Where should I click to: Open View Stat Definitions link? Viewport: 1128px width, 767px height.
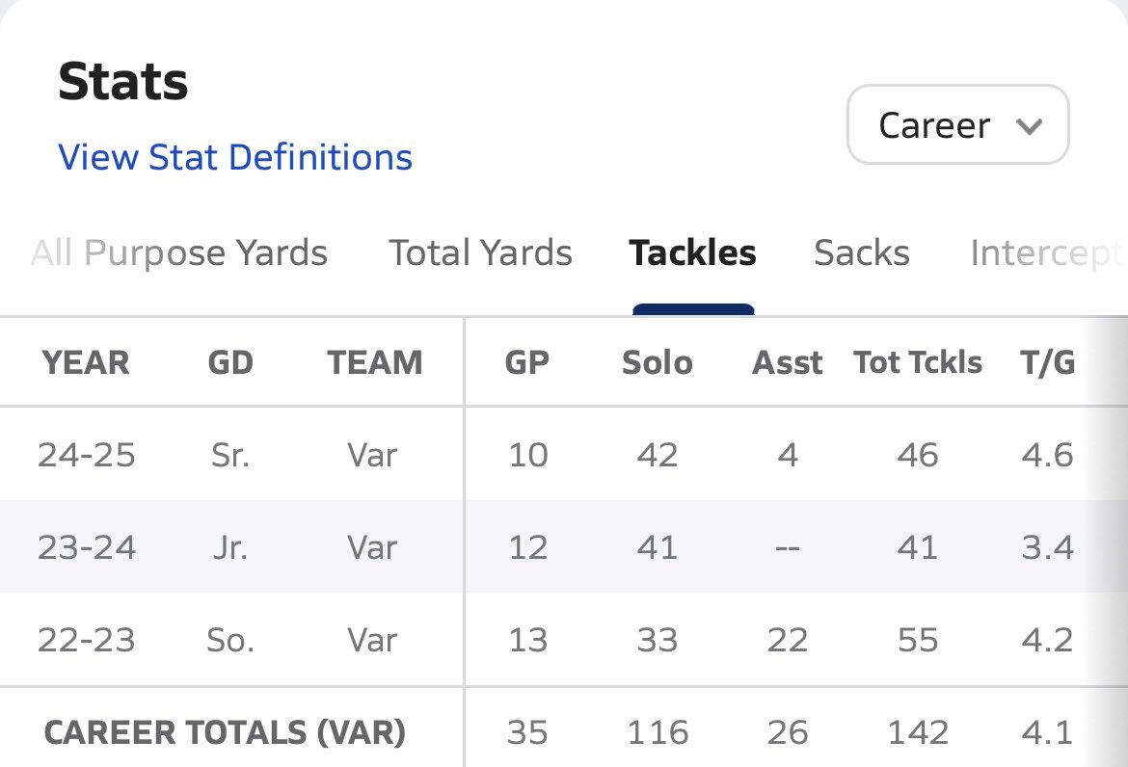(235, 157)
